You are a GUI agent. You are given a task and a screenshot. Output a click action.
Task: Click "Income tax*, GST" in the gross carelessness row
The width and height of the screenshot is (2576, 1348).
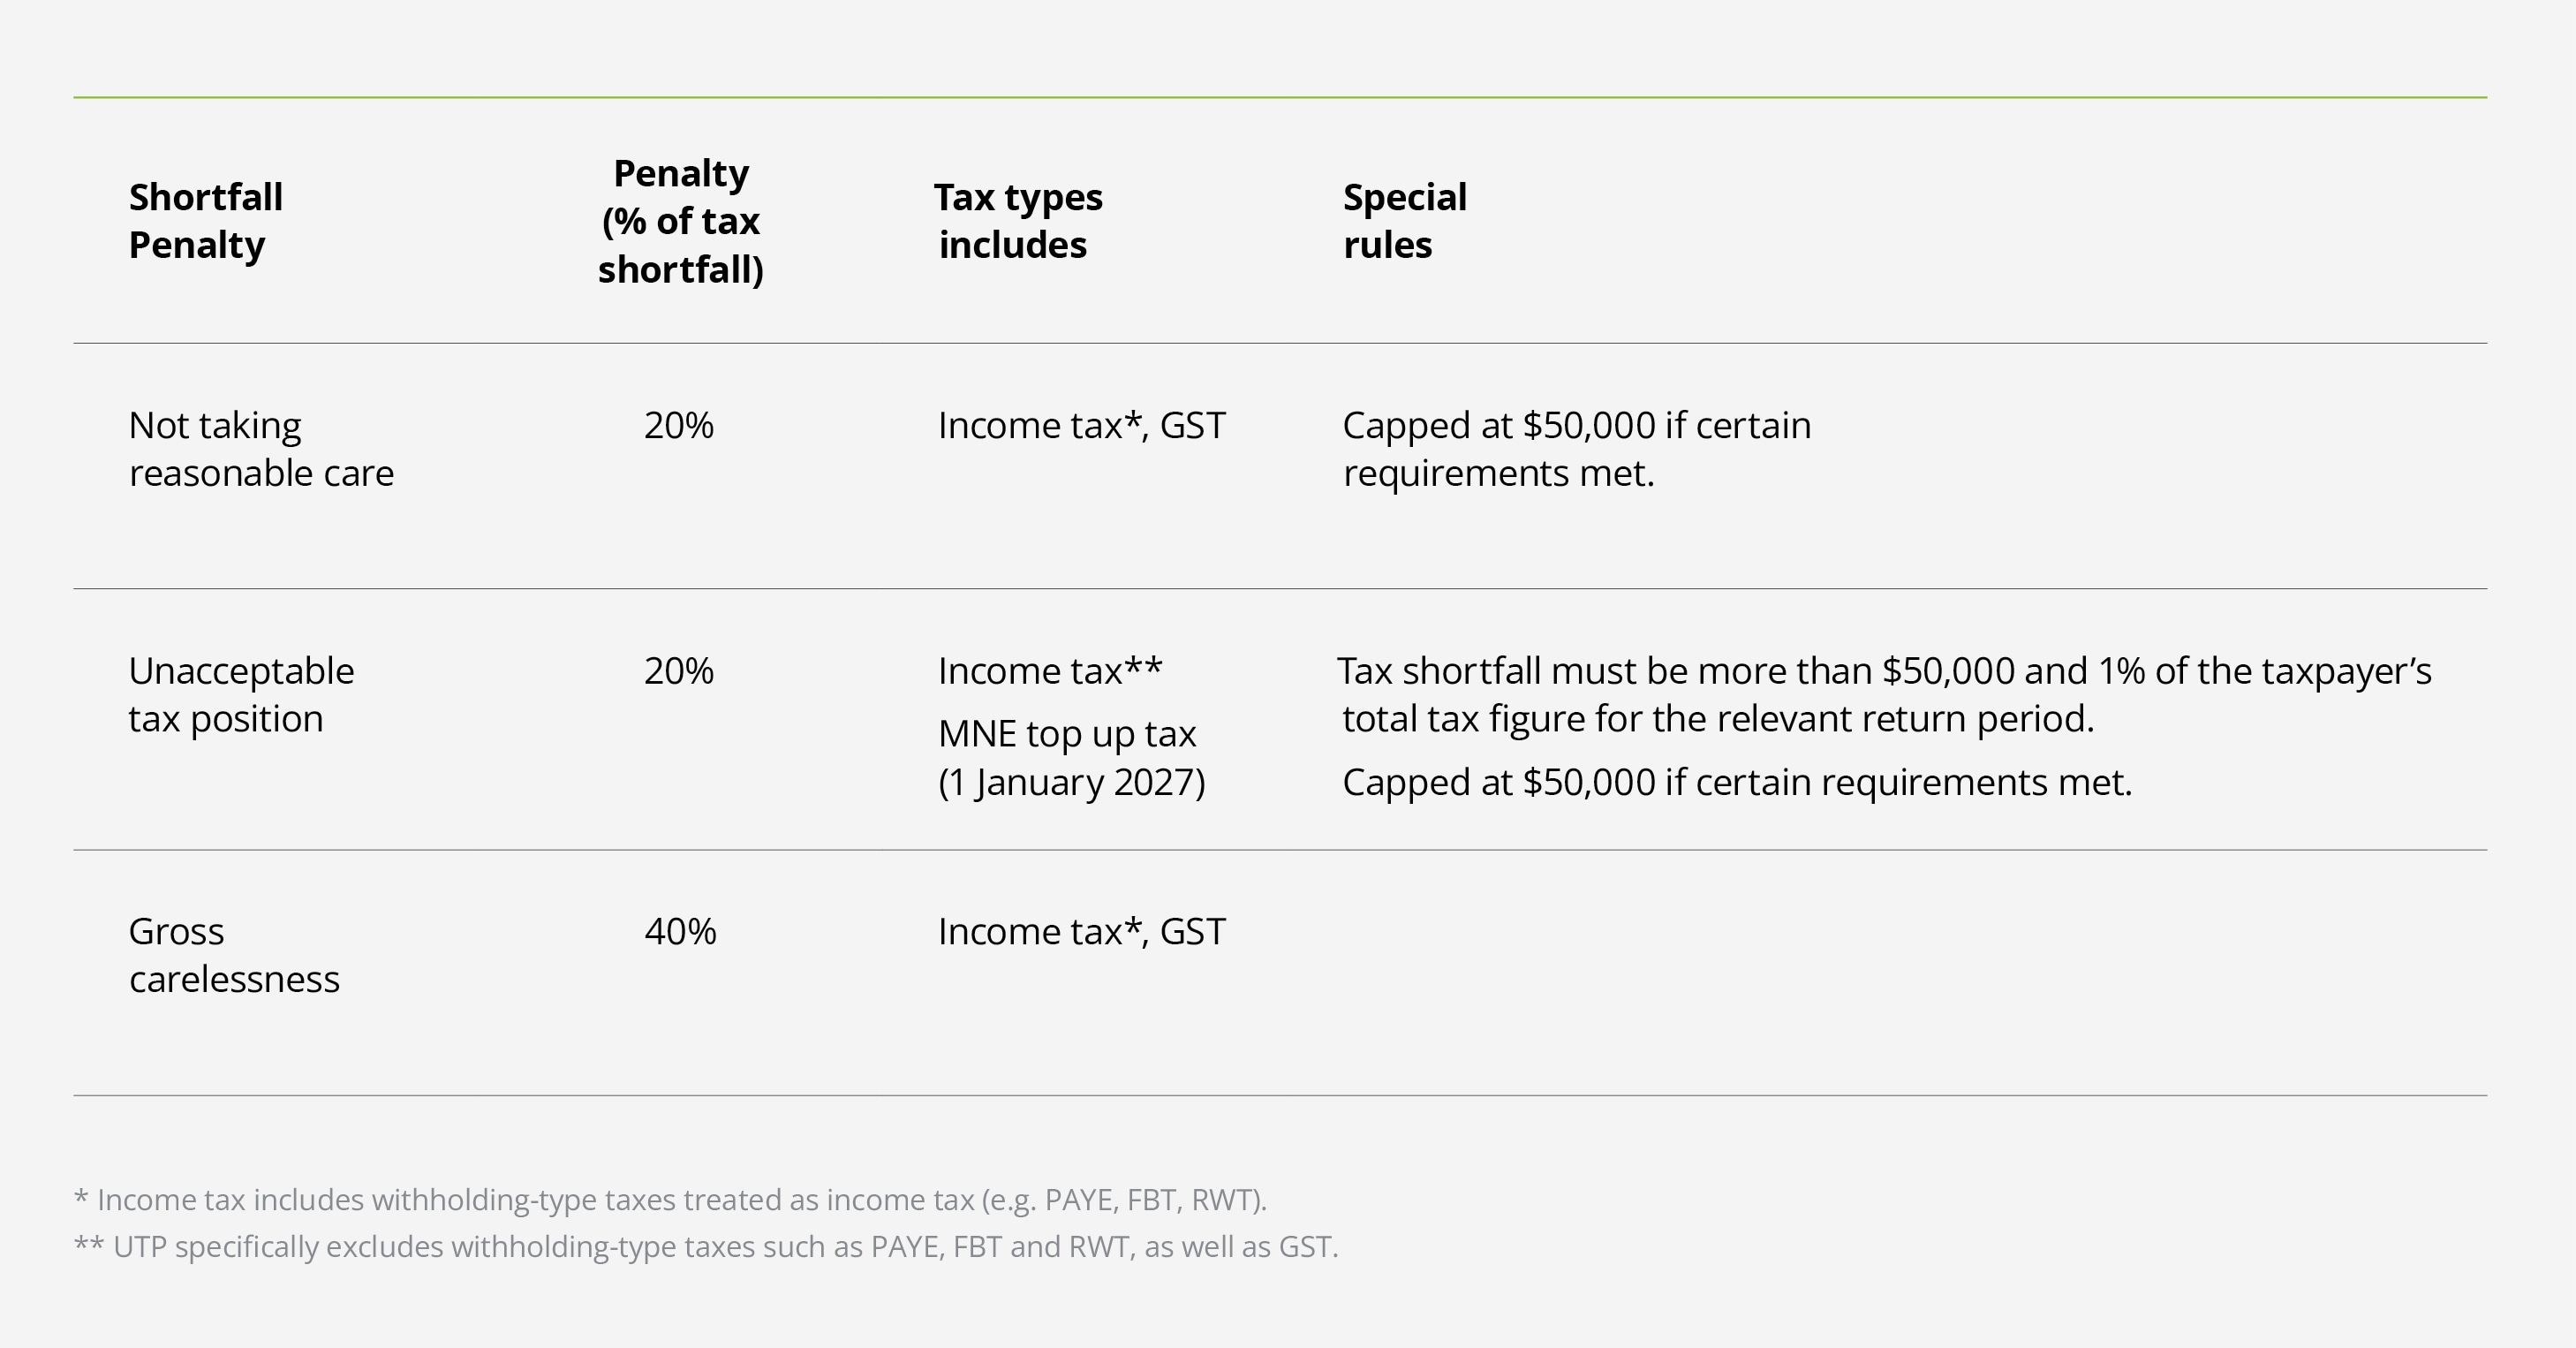[1081, 932]
